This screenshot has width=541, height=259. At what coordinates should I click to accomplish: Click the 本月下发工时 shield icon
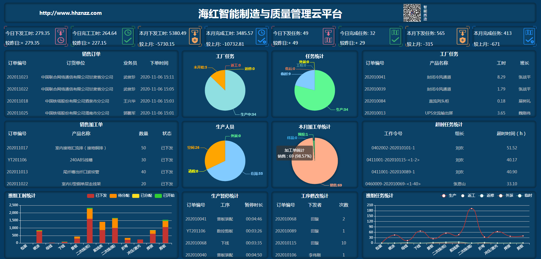click(x=195, y=36)
